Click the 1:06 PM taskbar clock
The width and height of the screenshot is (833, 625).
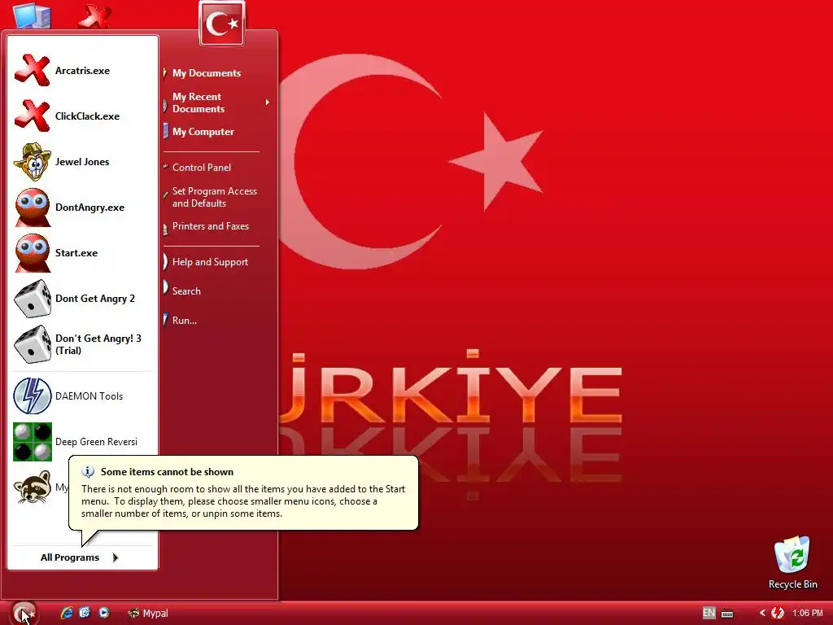(x=808, y=613)
